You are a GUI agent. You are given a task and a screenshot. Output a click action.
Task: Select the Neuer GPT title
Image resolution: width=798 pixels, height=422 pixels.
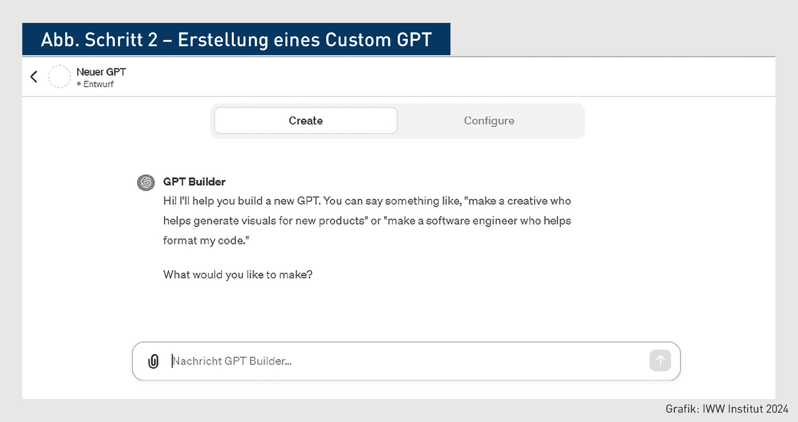(101, 72)
